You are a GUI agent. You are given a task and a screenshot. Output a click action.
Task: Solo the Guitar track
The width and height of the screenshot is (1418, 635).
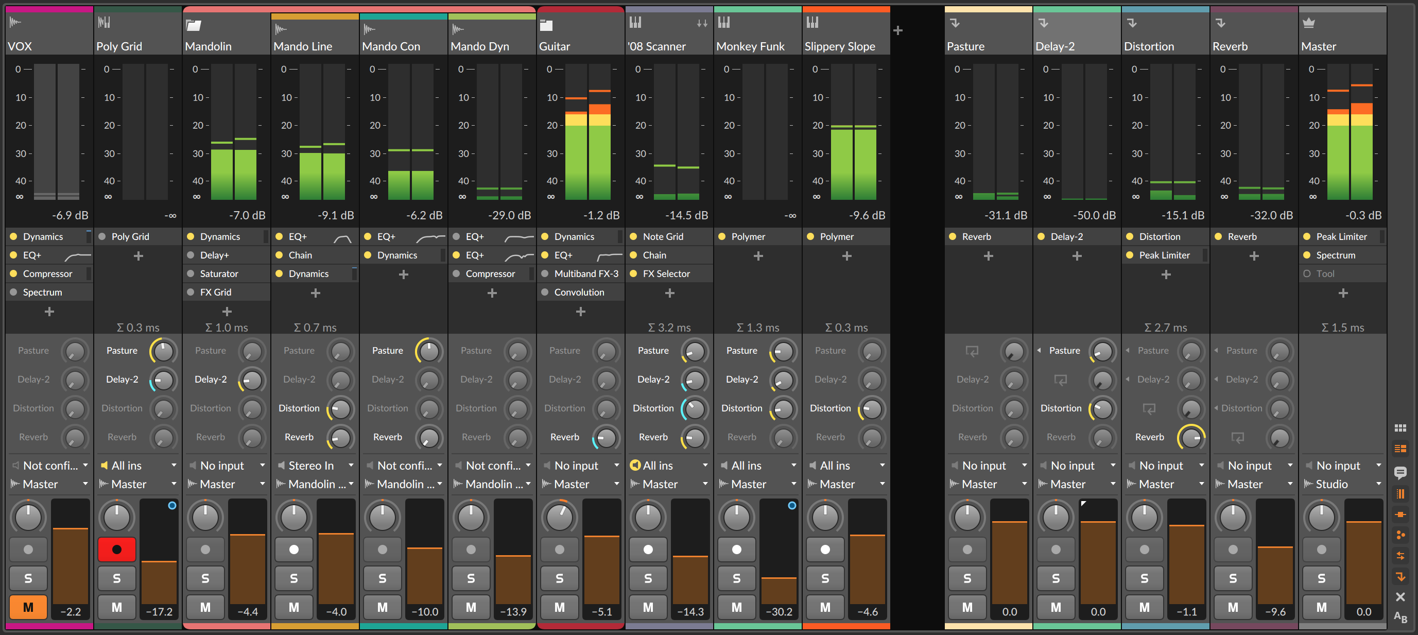pos(559,578)
